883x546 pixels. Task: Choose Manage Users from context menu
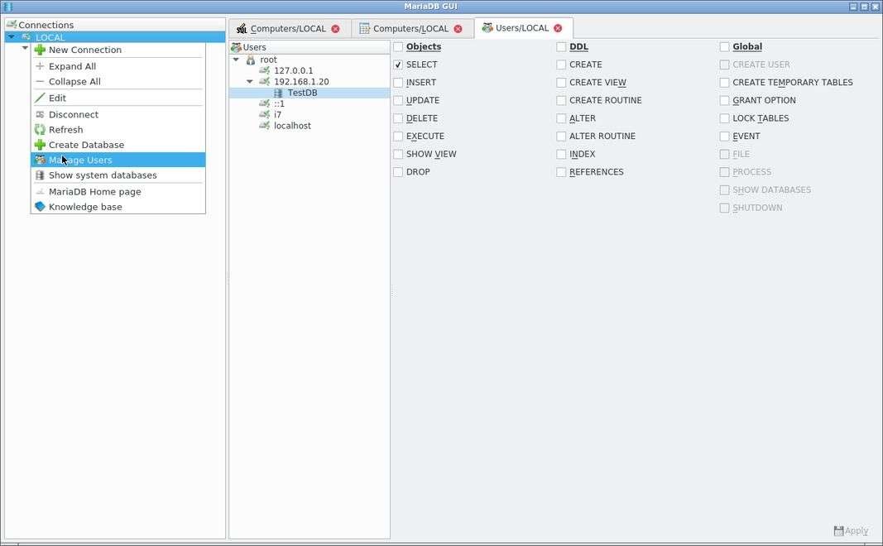[x=80, y=160]
